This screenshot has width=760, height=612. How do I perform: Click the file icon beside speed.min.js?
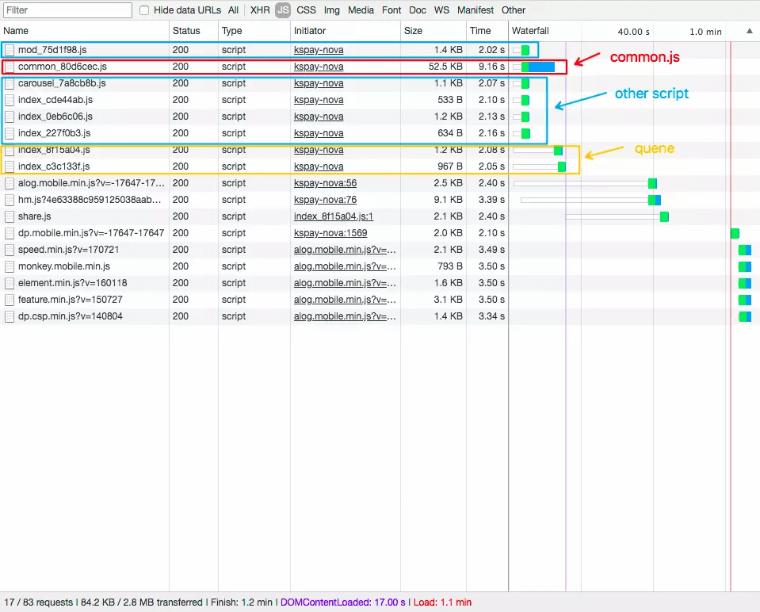tap(10, 250)
